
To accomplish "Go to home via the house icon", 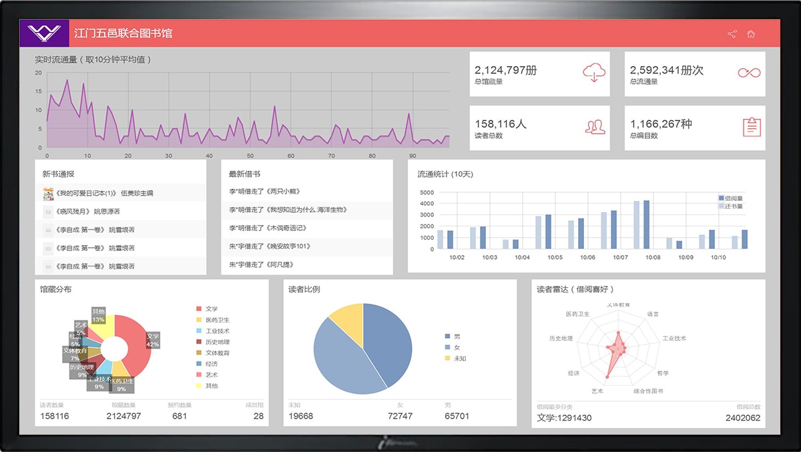I will [x=751, y=34].
